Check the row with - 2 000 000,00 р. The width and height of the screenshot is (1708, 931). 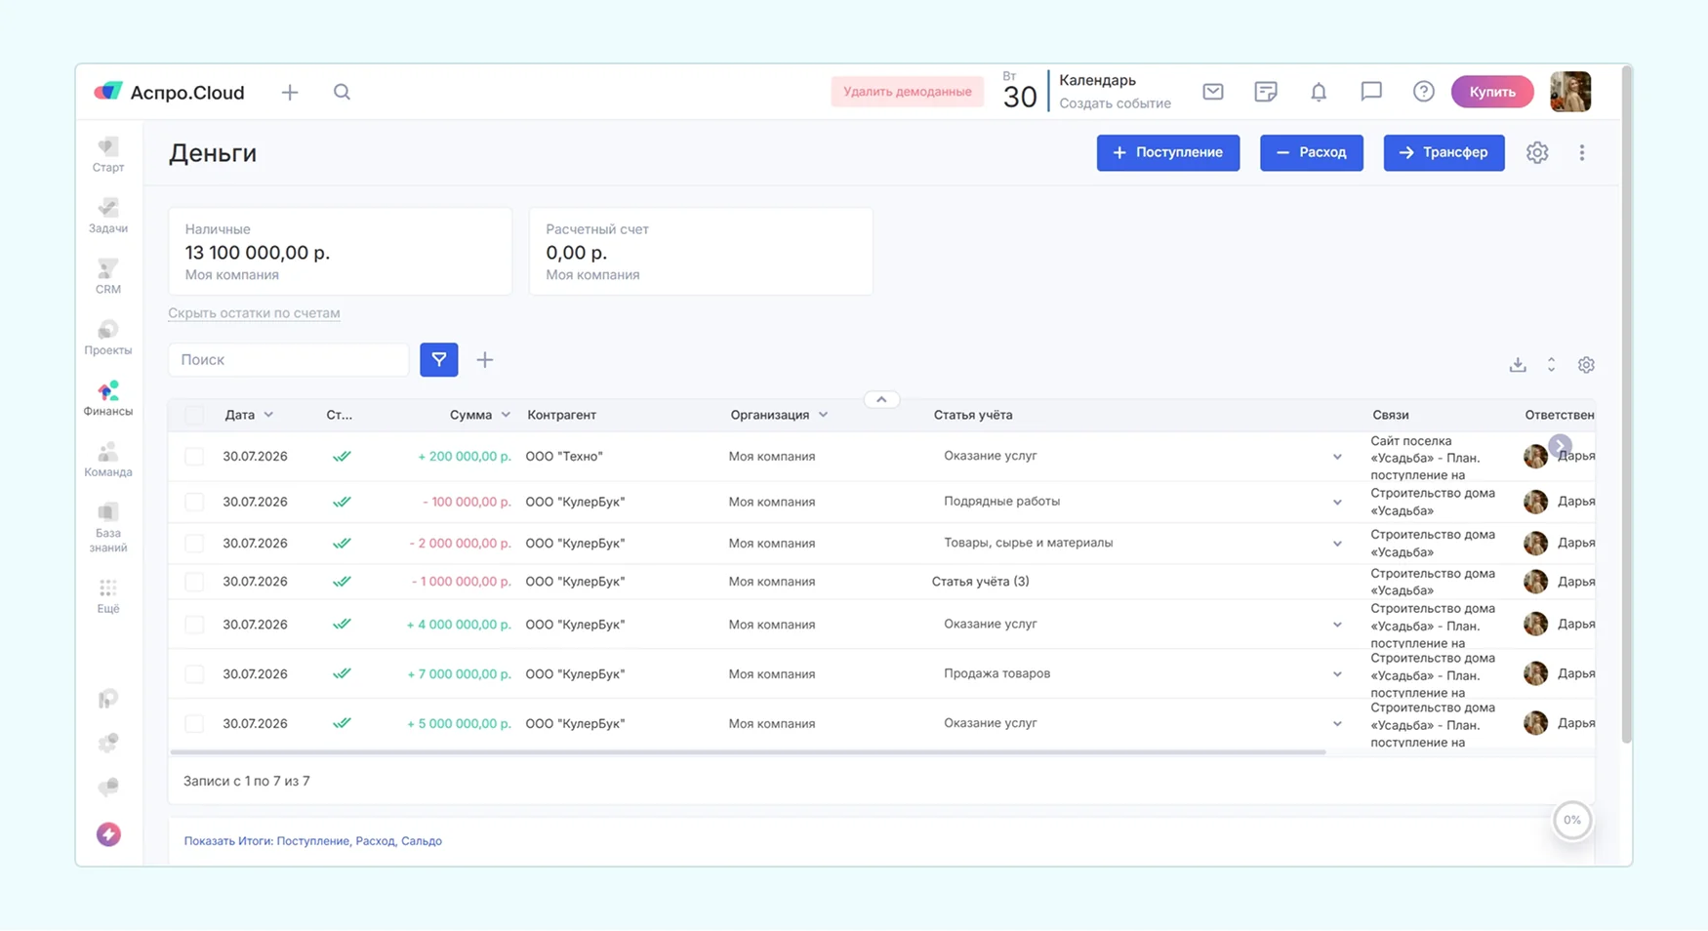(x=194, y=543)
